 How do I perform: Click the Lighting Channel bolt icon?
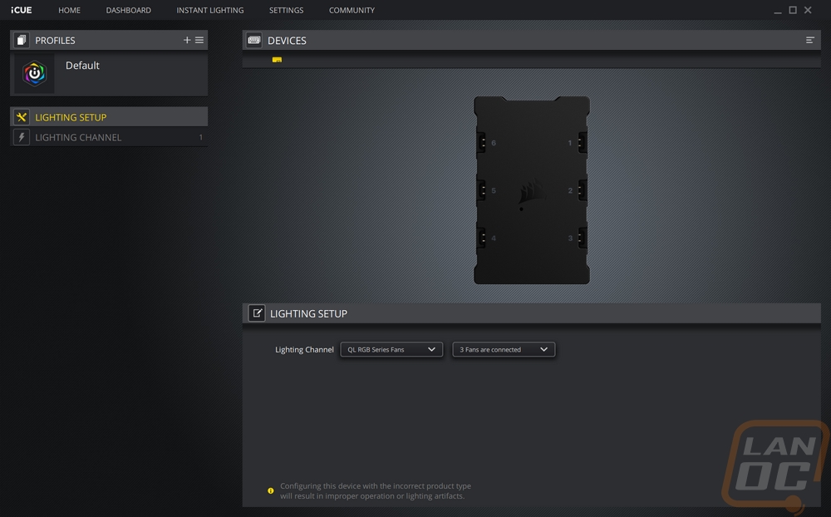22,137
